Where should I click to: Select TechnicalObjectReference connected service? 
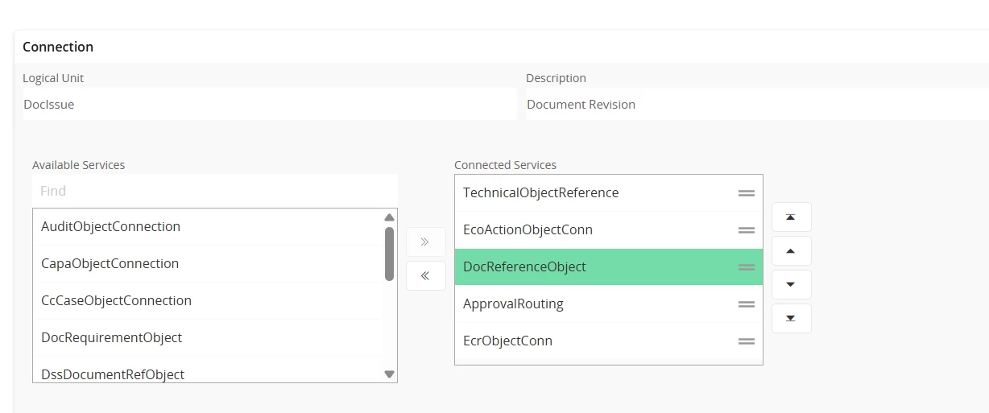point(609,193)
